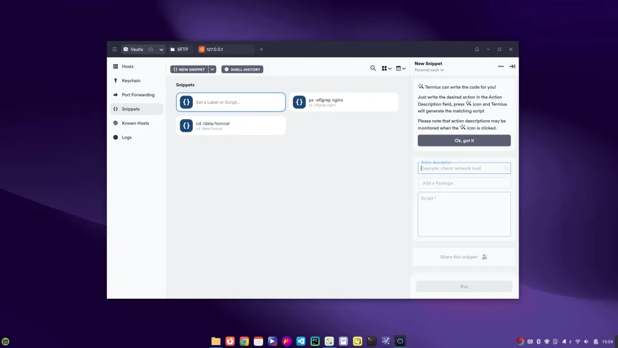618x348 pixels.
Task: Select Snippets in the sidebar
Action: (137, 109)
